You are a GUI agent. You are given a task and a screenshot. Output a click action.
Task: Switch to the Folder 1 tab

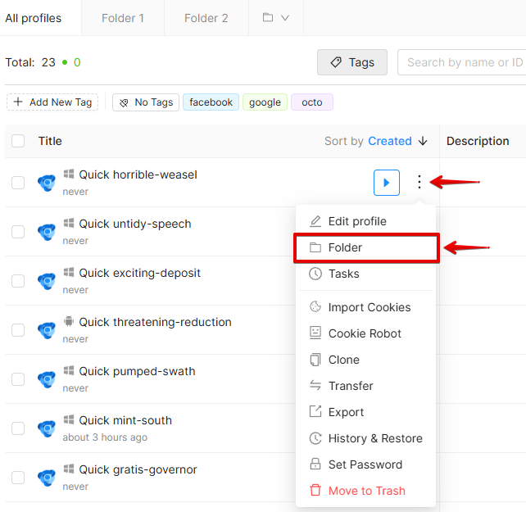click(x=123, y=18)
